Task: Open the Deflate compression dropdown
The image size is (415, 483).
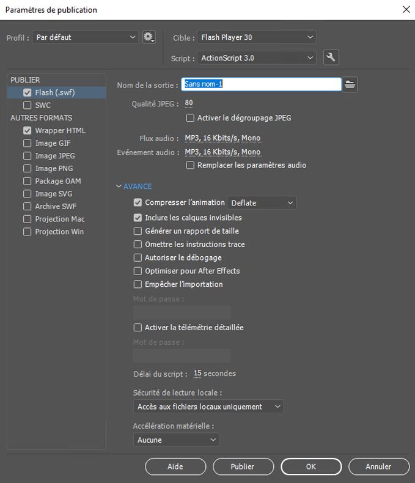Action: coord(262,203)
